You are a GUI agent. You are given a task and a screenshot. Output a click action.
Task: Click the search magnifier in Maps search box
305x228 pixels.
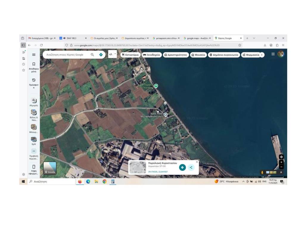point(92,55)
